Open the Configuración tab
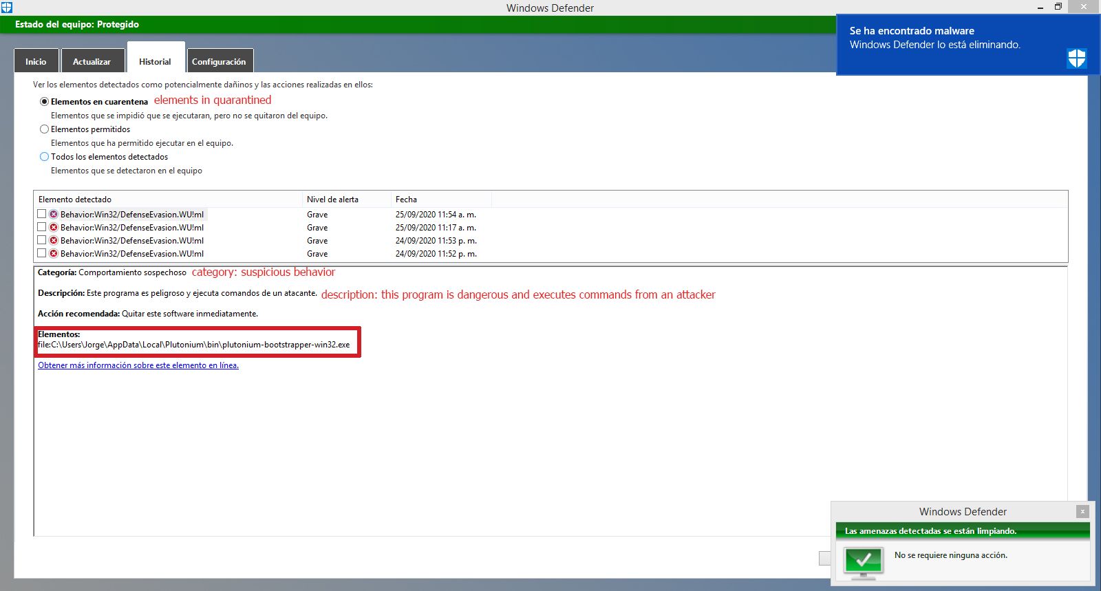This screenshot has width=1101, height=591. (219, 61)
